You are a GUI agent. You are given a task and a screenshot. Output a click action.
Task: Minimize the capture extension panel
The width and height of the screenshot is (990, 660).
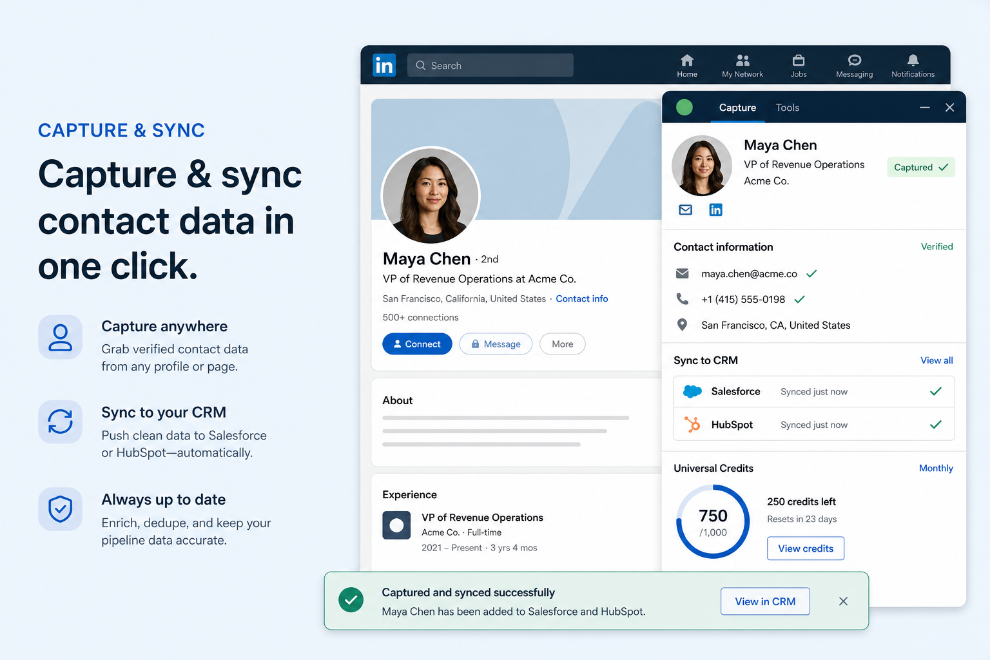coord(925,108)
